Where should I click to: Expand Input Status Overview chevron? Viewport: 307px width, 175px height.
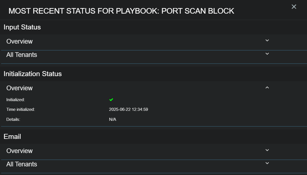267,41
